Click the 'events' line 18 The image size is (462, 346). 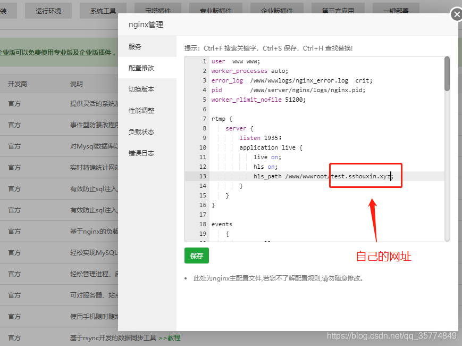click(x=222, y=224)
